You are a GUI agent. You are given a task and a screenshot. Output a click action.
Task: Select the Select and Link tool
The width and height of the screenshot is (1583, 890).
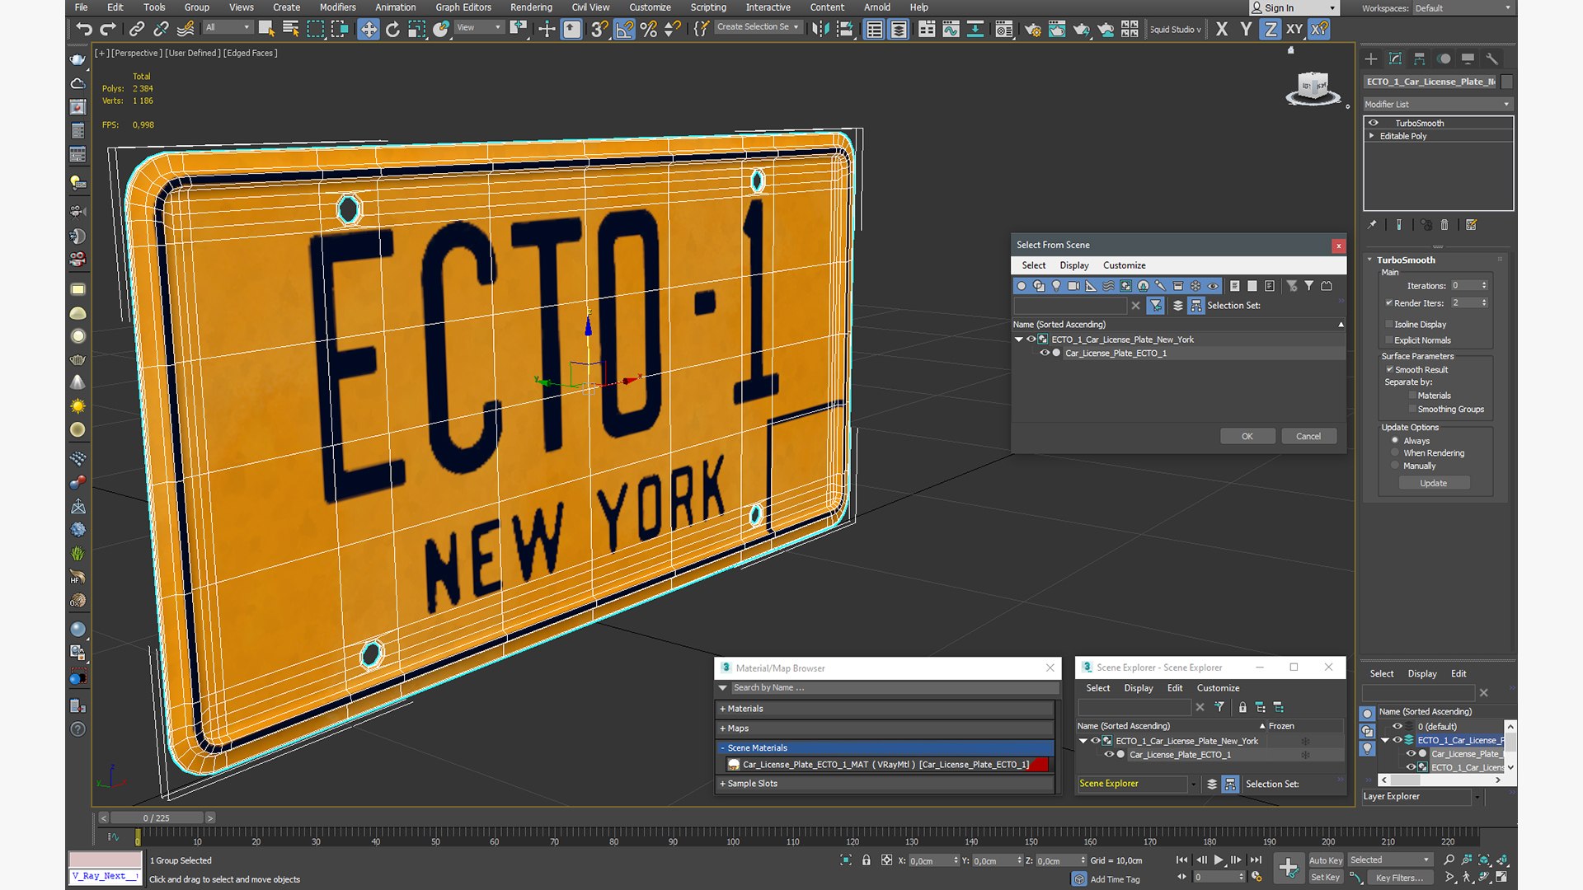click(137, 29)
